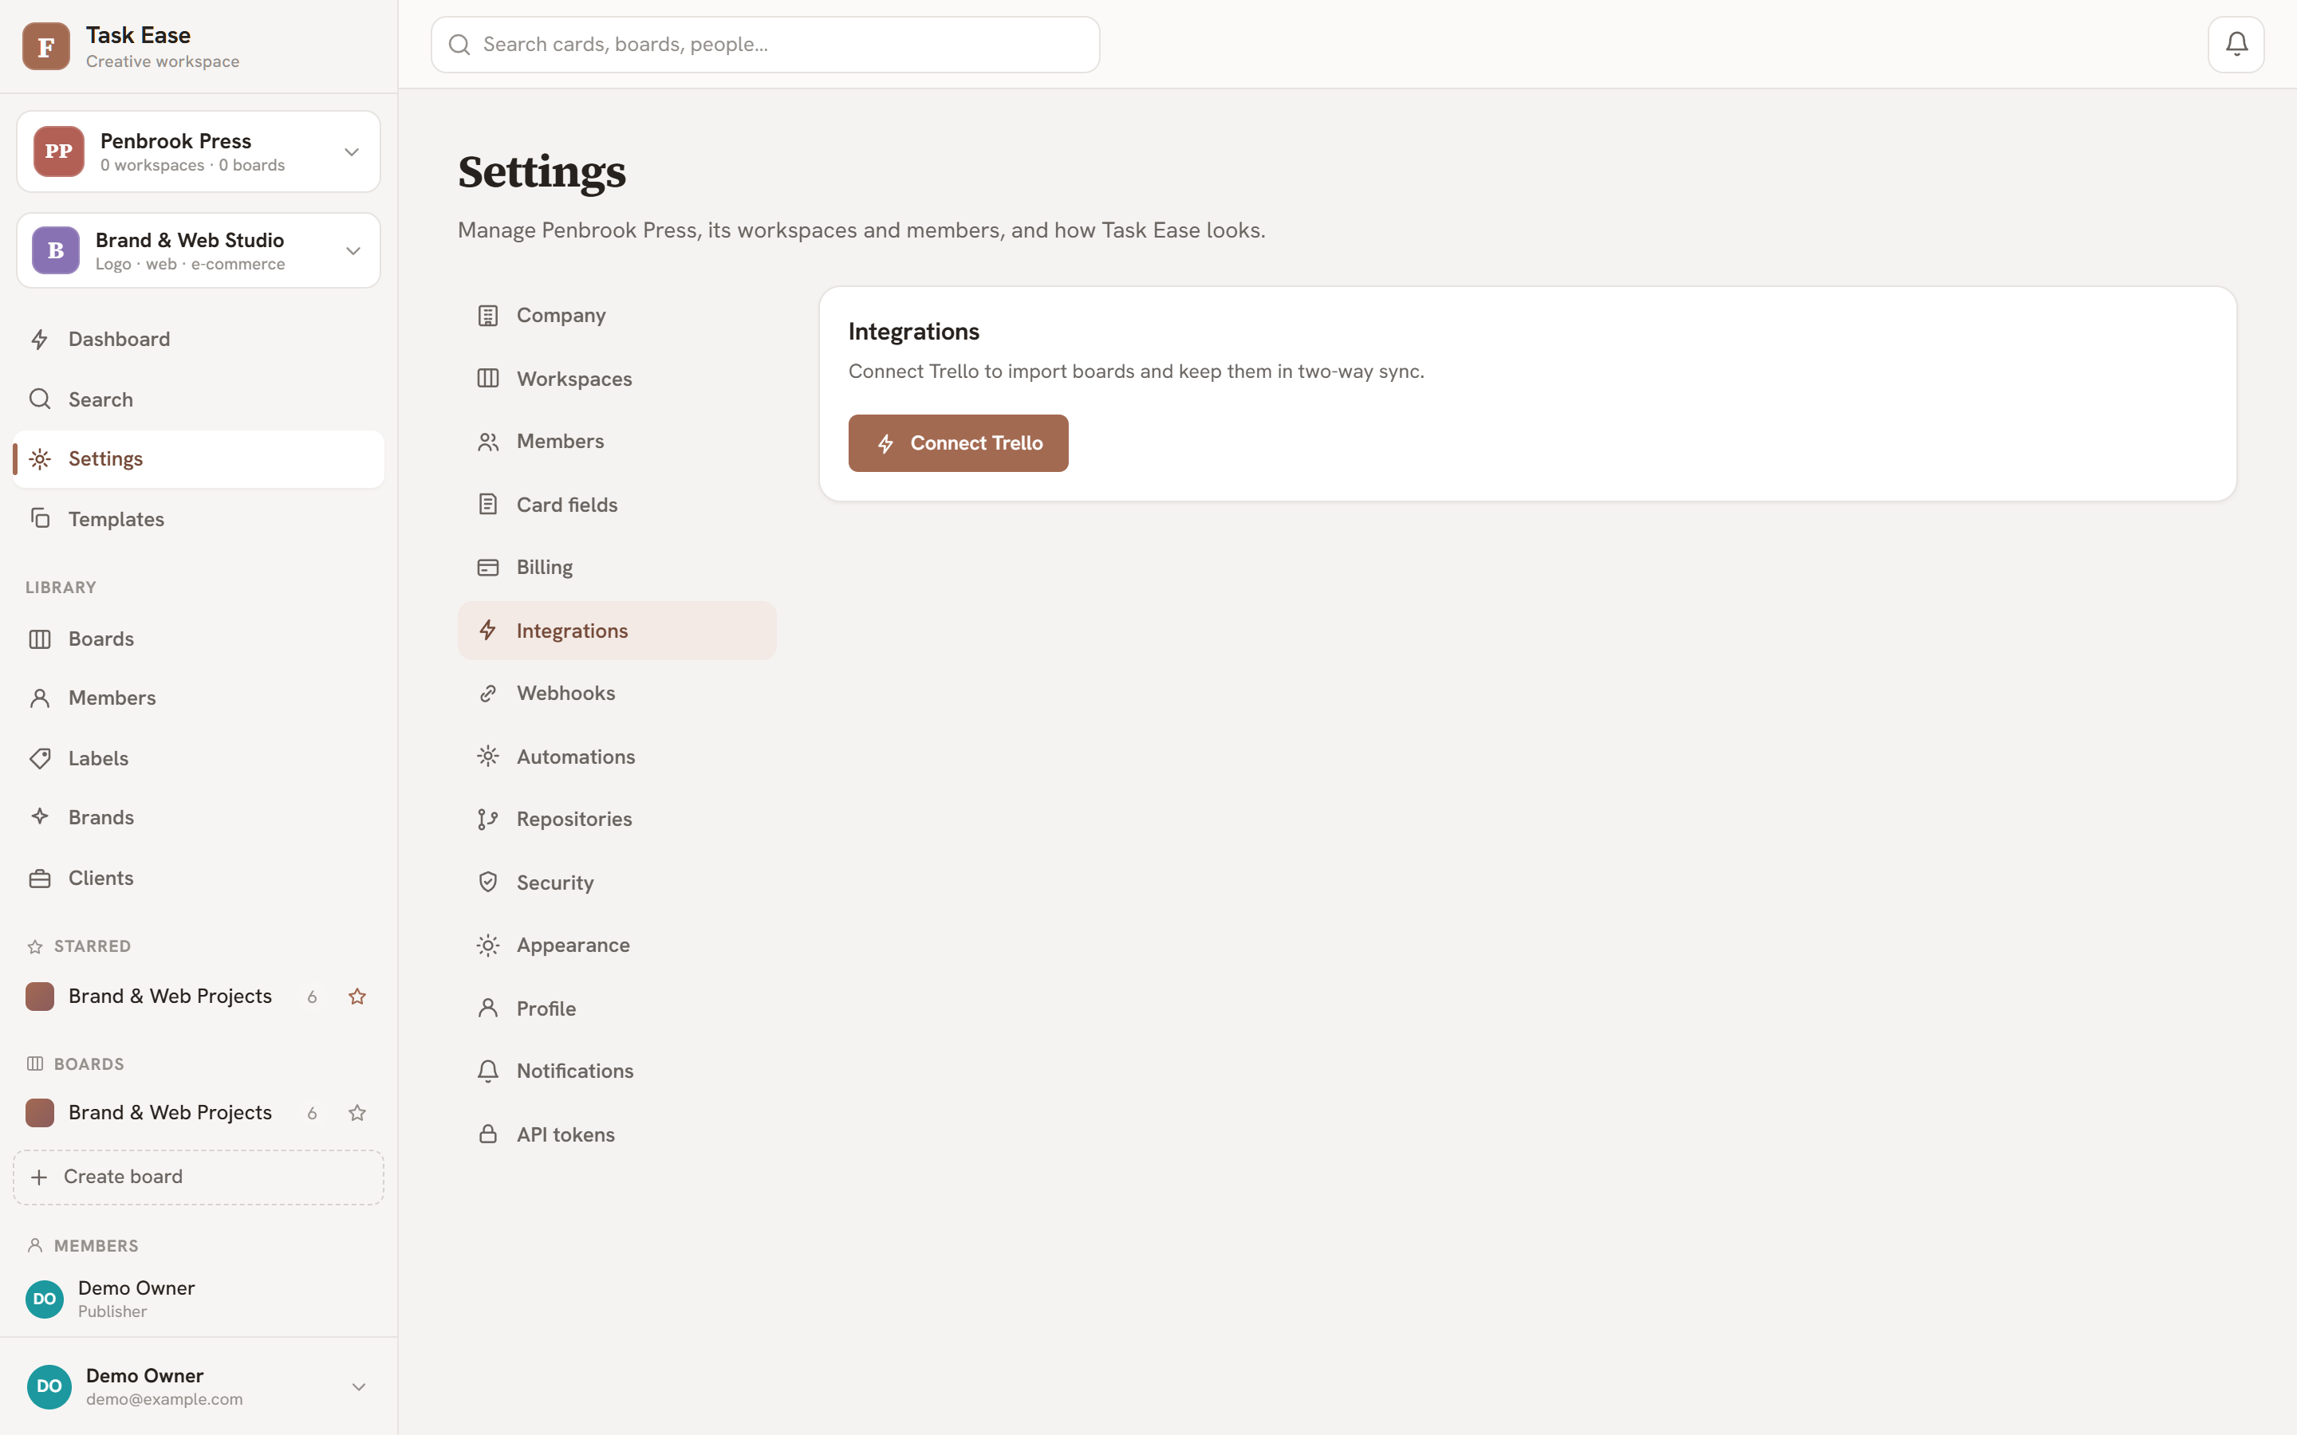2297x1435 pixels.
Task: Open Security settings tab
Action: 617,882
